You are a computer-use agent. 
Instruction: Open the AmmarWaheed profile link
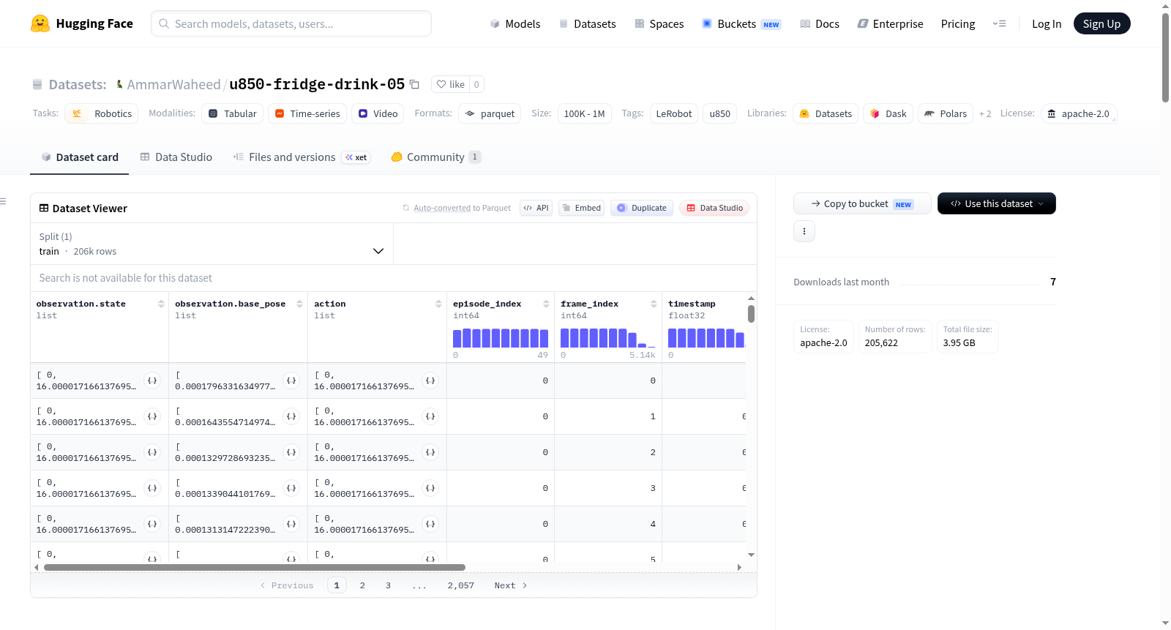[x=173, y=84]
